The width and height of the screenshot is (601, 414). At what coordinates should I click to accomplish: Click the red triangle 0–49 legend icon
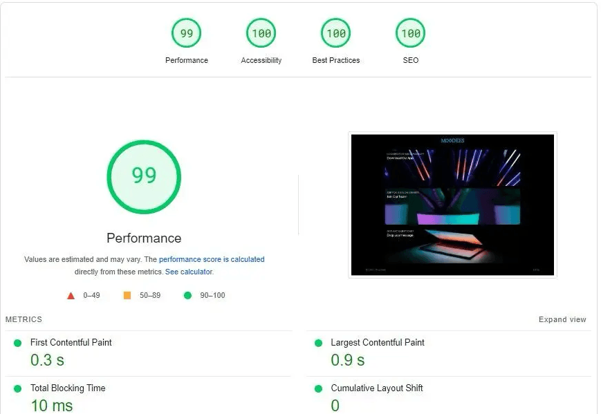(x=71, y=296)
